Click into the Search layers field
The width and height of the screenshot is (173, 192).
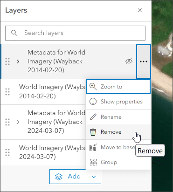(x=76, y=33)
